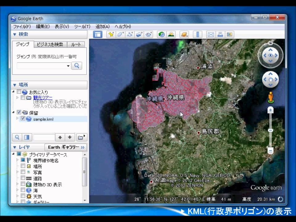The width and height of the screenshot is (296, 222).
Task: Open the Earth ギャラリー button
Action: tap(66, 147)
